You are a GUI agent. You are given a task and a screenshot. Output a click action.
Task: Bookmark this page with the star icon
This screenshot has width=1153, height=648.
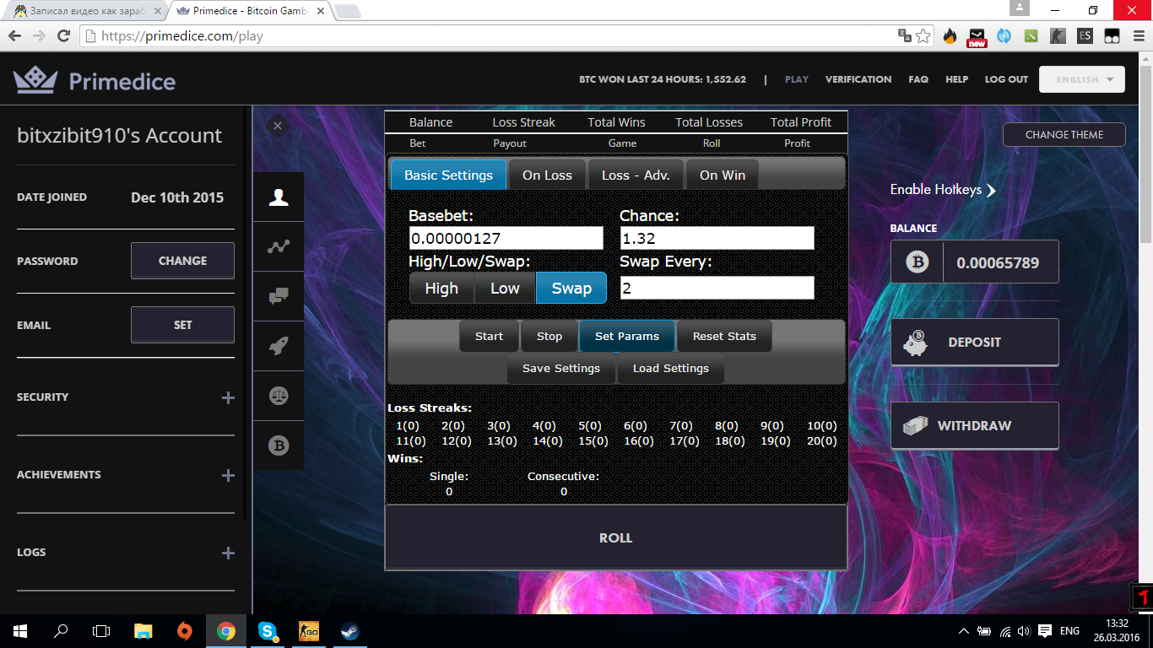coord(923,36)
